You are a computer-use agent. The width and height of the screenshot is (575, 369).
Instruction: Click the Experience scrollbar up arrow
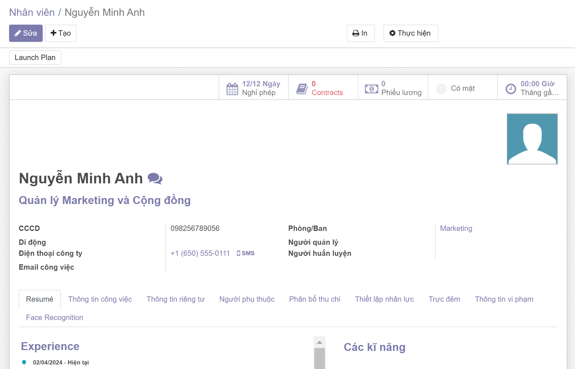(x=320, y=342)
